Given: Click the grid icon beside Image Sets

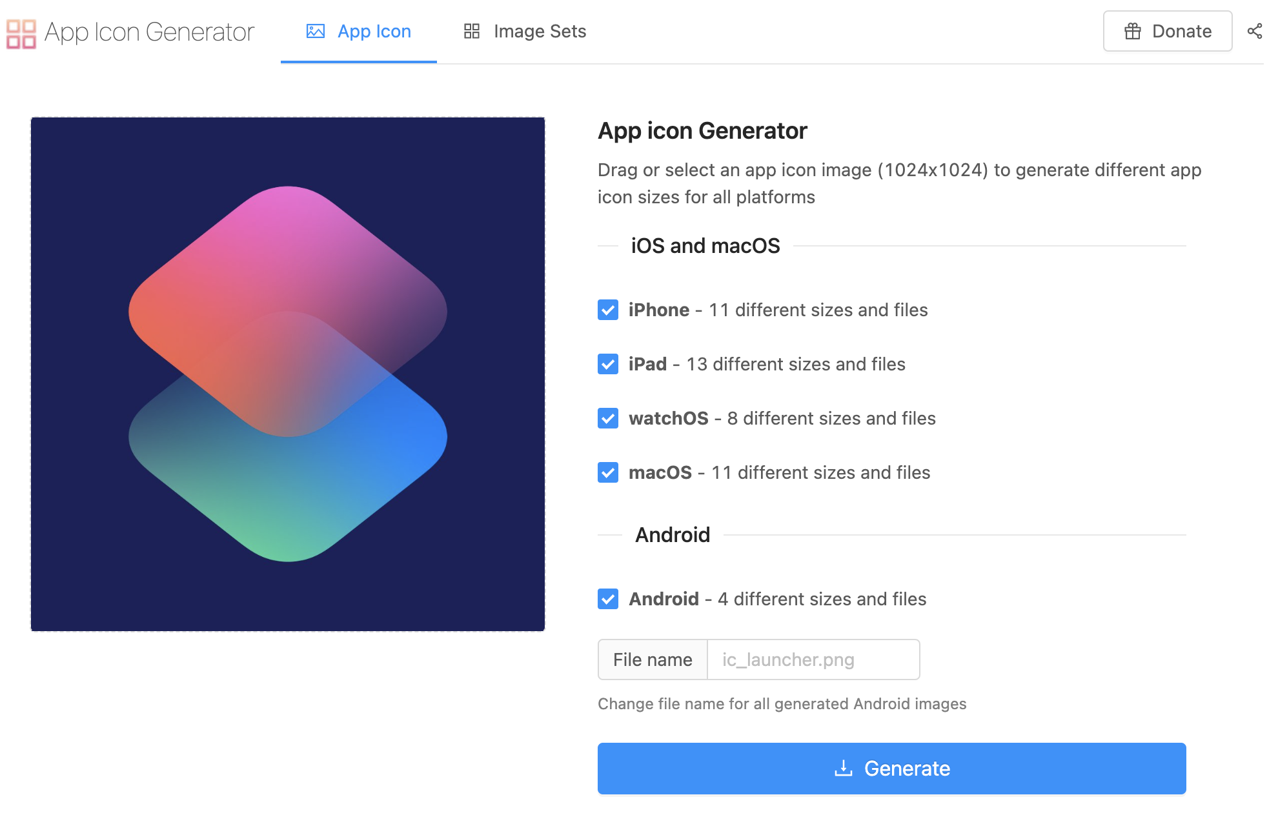Looking at the screenshot, I should 471,31.
